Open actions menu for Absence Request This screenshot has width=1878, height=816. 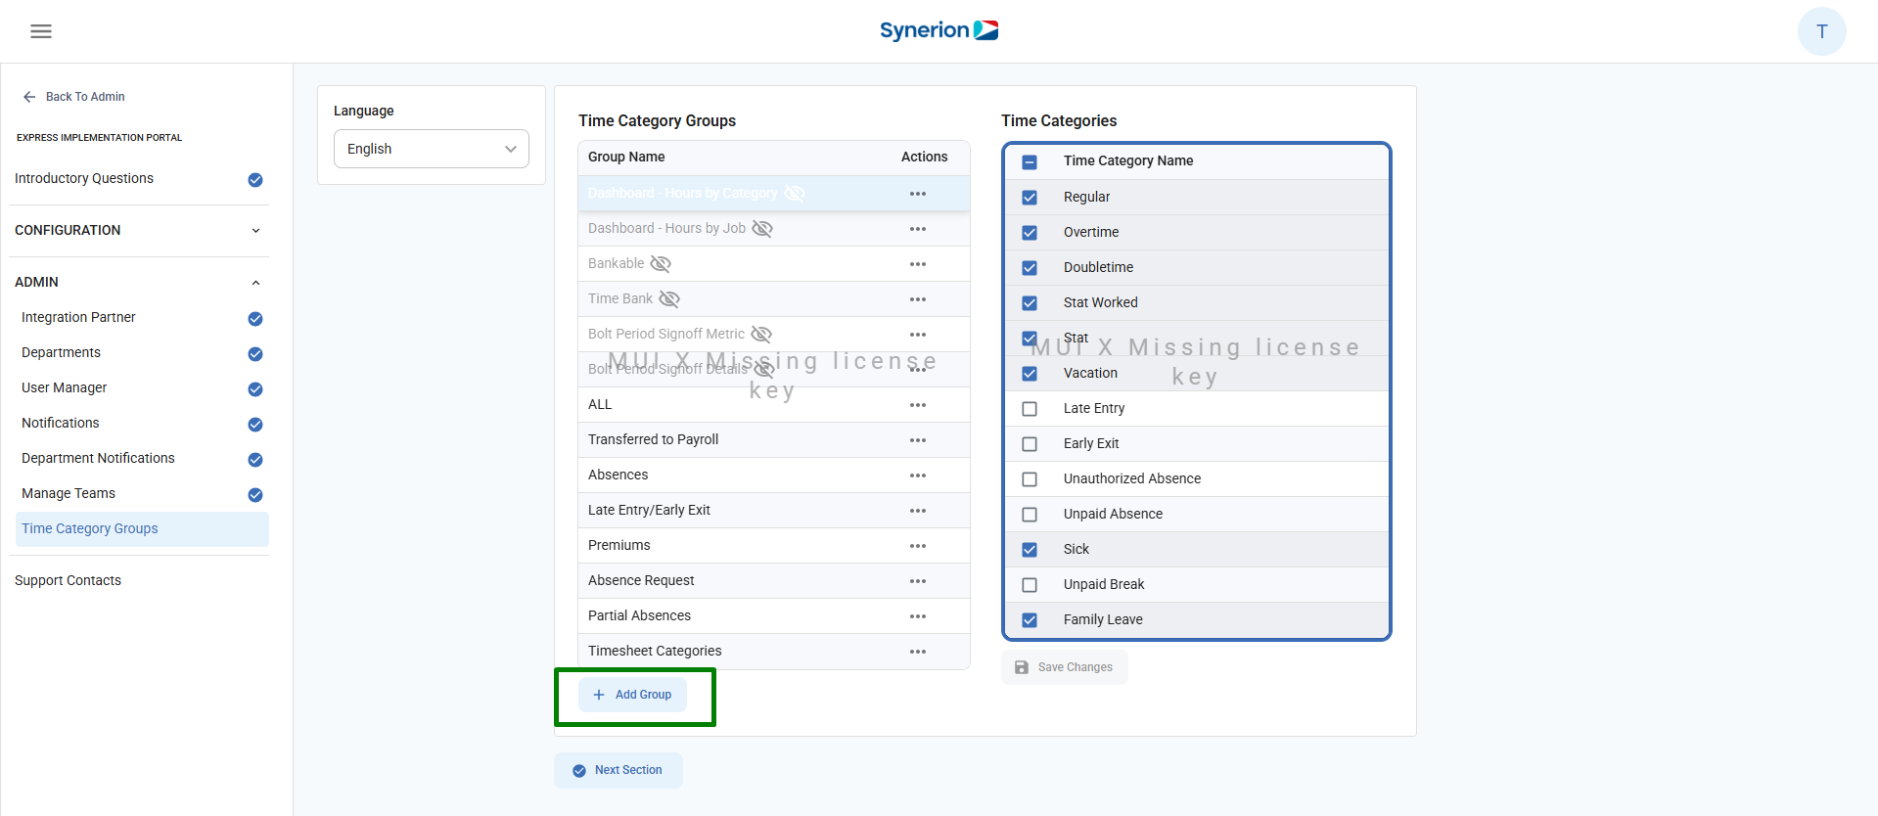(917, 581)
